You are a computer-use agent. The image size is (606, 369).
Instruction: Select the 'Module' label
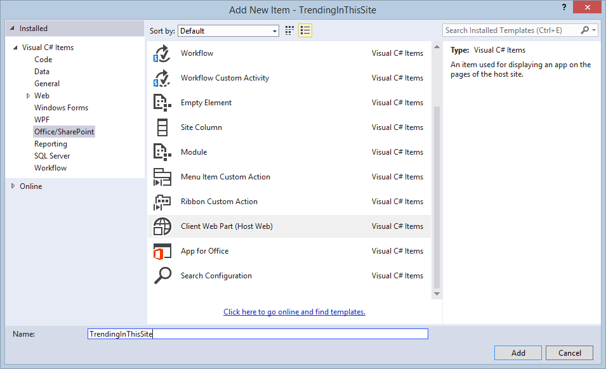[194, 152]
